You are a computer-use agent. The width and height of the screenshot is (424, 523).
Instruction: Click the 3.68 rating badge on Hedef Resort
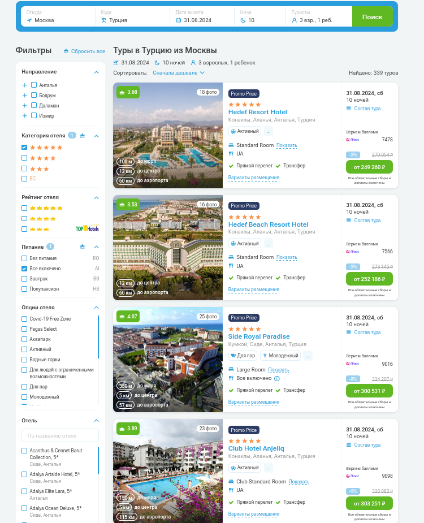click(128, 92)
